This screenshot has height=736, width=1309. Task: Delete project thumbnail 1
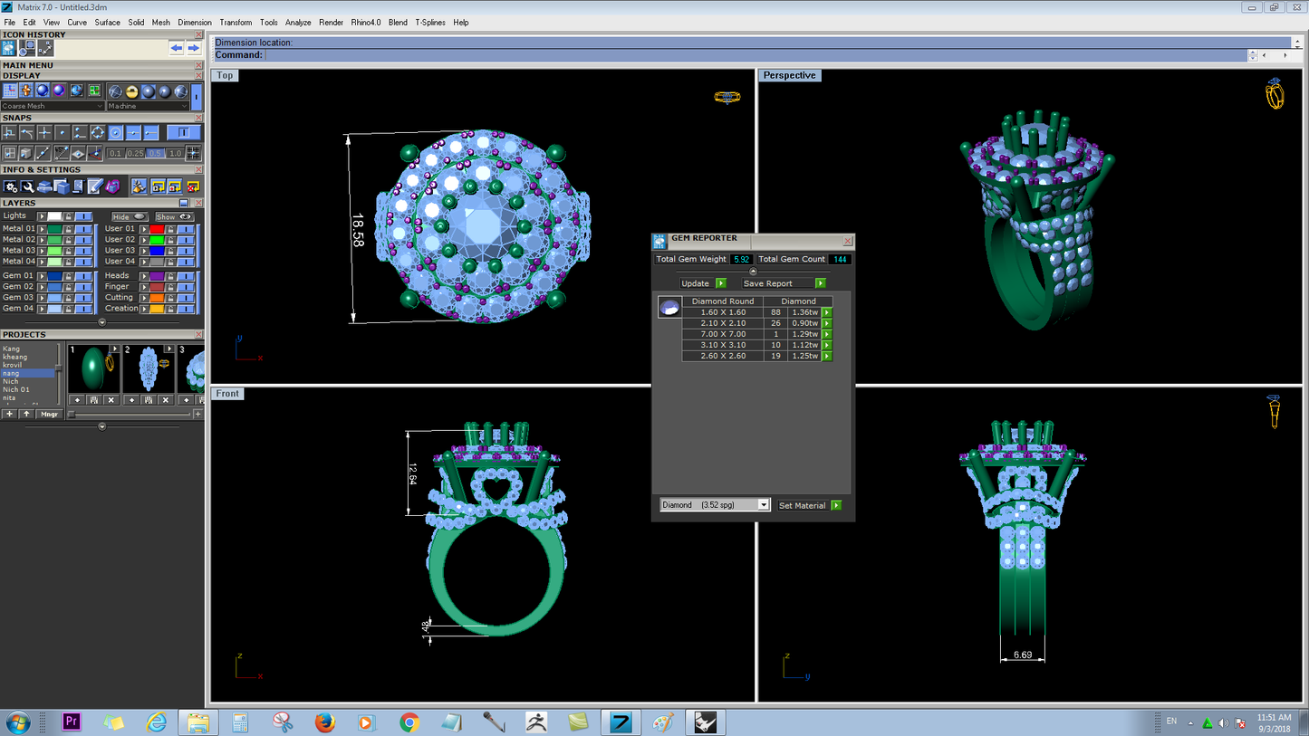(x=111, y=399)
